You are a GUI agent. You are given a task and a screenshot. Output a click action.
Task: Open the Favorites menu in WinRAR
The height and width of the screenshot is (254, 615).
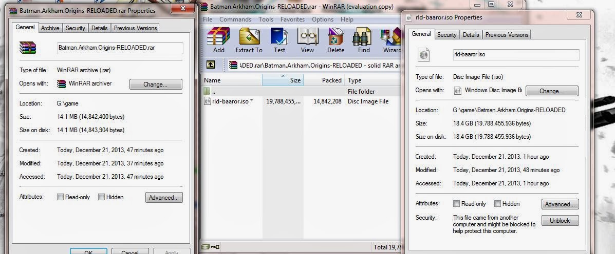[292, 19]
